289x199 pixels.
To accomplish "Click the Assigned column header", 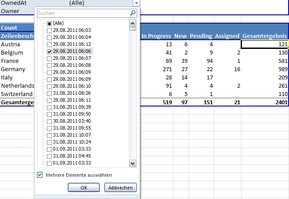I will pos(227,36).
